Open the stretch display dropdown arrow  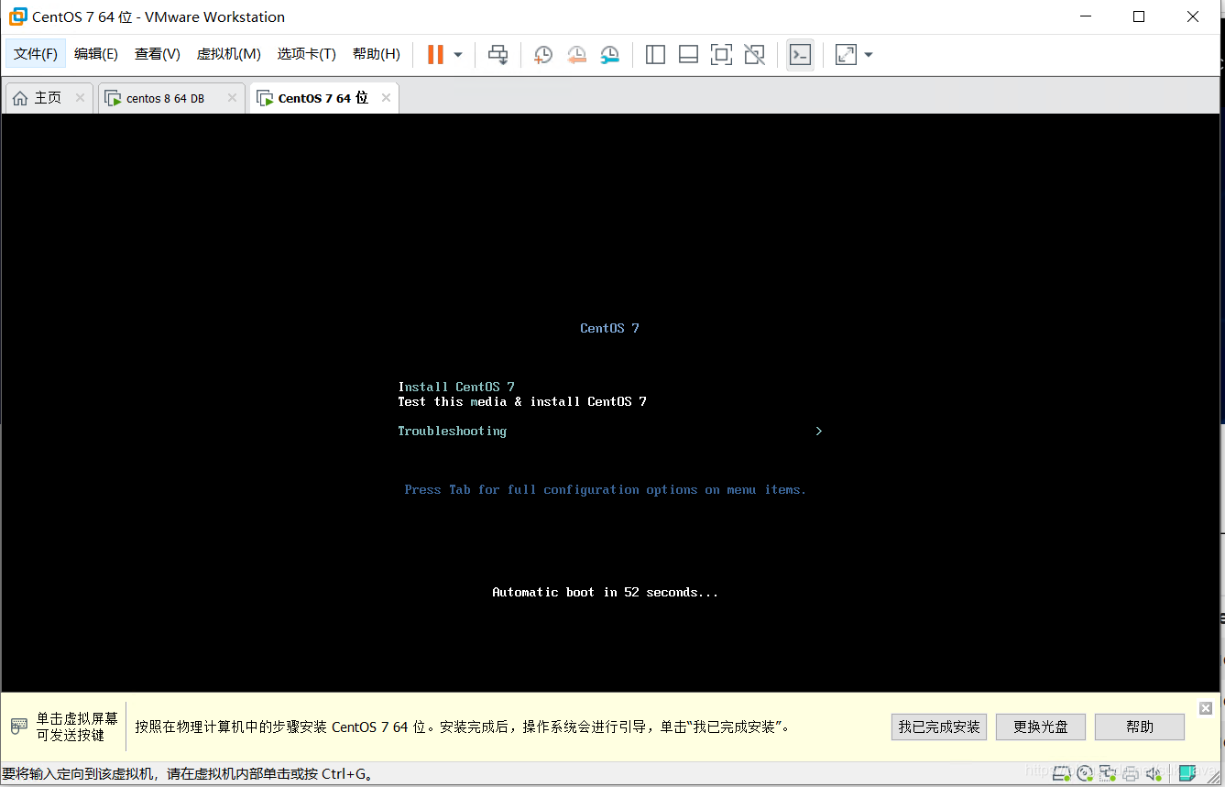pos(869,55)
